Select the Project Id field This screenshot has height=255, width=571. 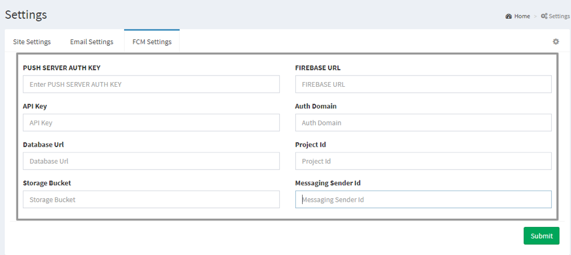(x=423, y=161)
